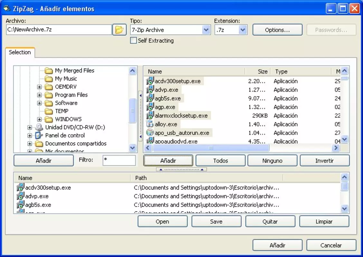
Task: Click acdv300setup.exe icon in the added items list
Action: coord(20,188)
